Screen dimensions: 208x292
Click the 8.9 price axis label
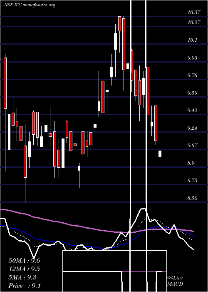[191, 163]
